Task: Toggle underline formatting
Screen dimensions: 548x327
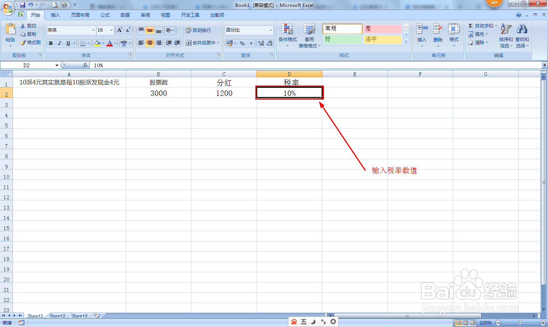Action: coord(68,43)
